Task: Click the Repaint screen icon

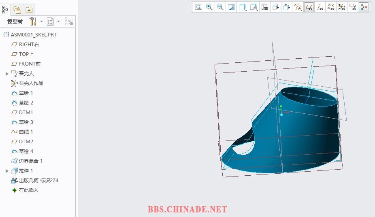Action: tap(231, 7)
